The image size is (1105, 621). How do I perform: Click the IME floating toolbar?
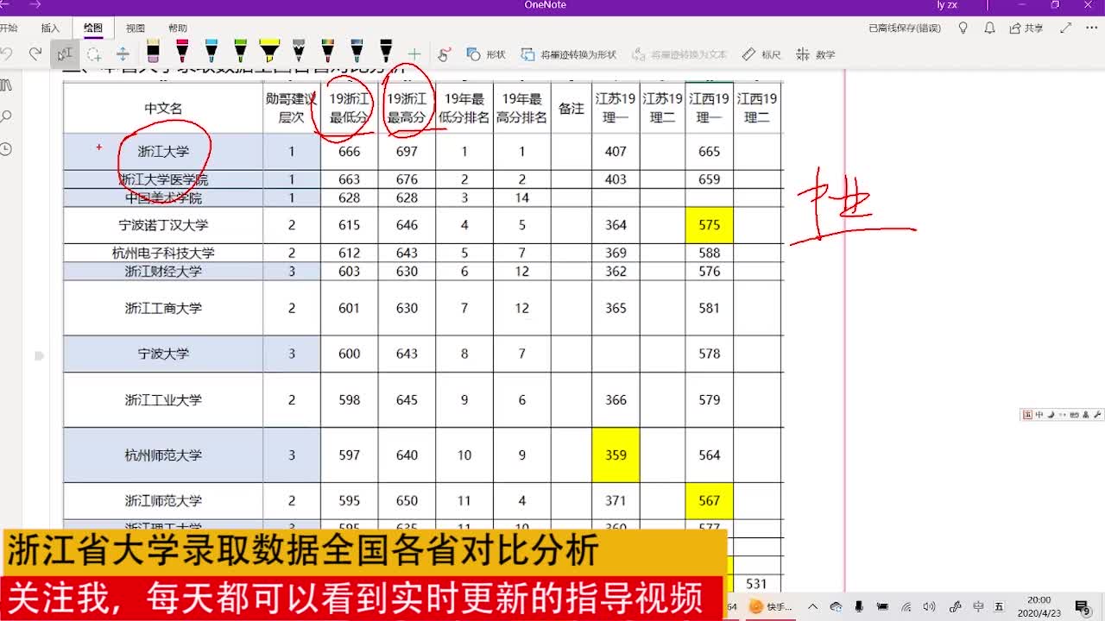point(1061,415)
